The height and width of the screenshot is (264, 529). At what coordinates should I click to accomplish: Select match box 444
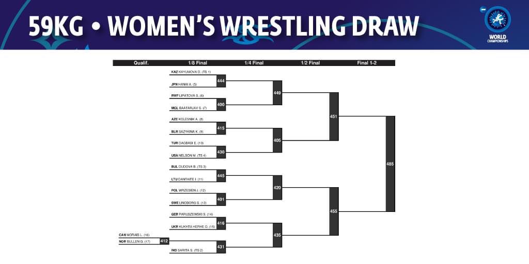pos(221,81)
